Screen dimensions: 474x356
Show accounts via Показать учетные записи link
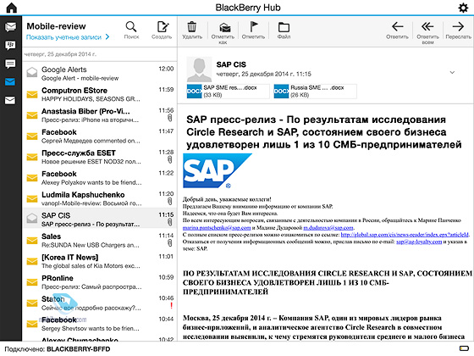click(63, 37)
